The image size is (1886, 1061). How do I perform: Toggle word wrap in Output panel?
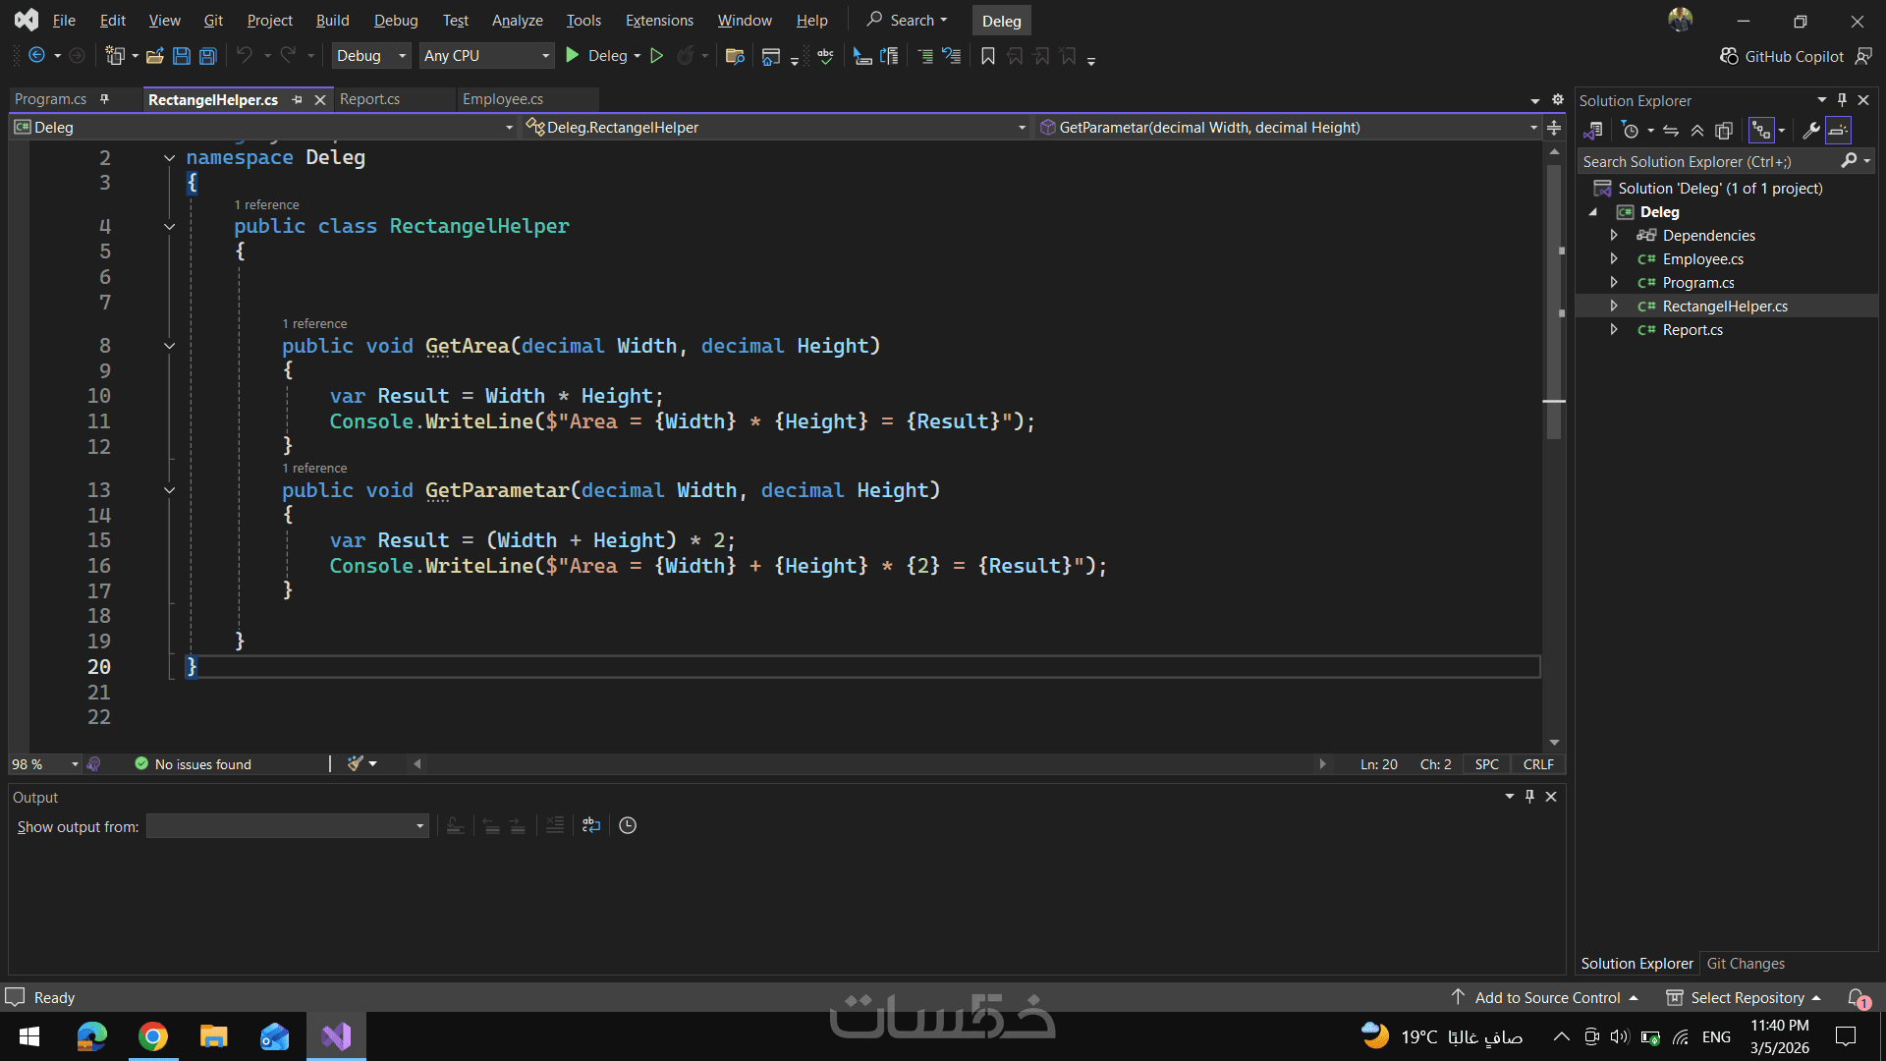tap(591, 825)
